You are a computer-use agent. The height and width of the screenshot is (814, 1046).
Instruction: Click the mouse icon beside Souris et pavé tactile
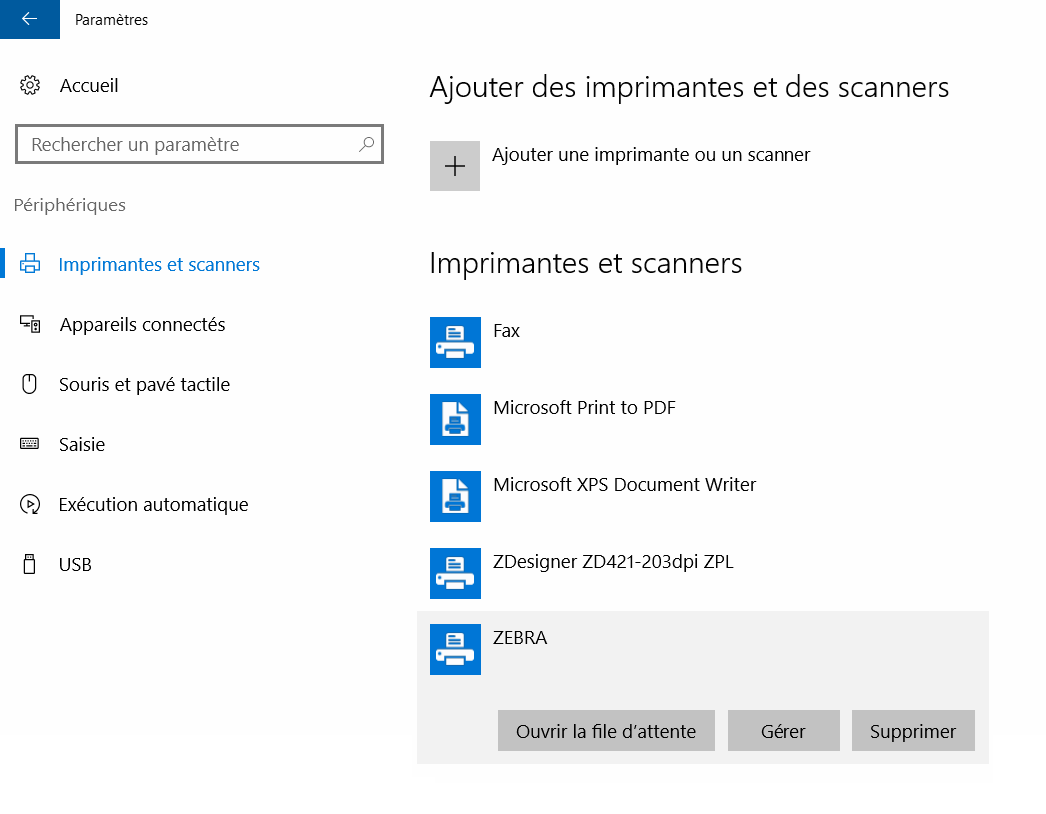(x=30, y=385)
